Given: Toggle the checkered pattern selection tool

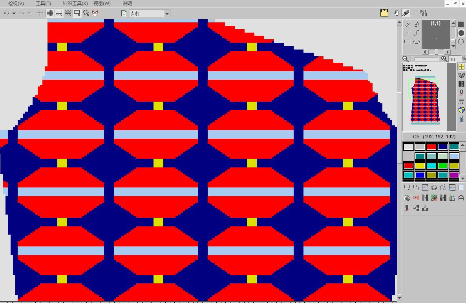Looking at the screenshot, I should [68, 13].
